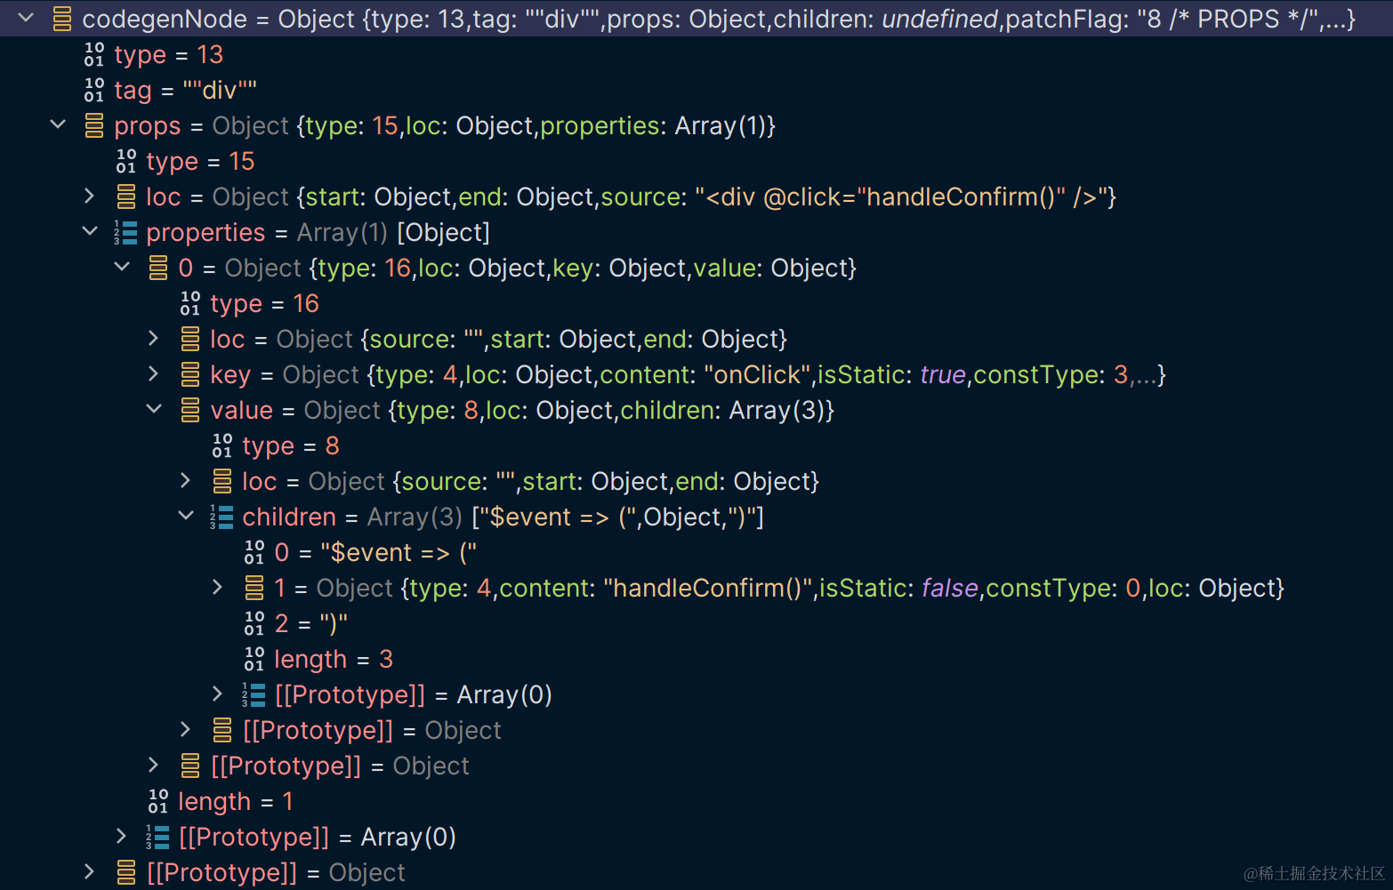Click the primitive icon beside length = 1
Viewport: 1393px width, 890px height.
tap(158, 801)
